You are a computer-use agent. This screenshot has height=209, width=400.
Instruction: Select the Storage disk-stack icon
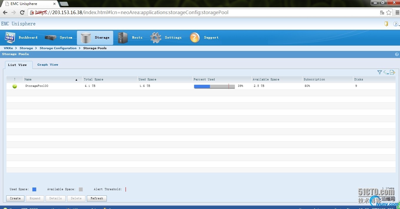tap(86, 38)
